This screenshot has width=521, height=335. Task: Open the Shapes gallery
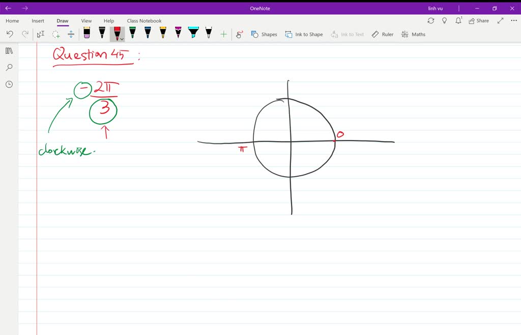click(264, 34)
